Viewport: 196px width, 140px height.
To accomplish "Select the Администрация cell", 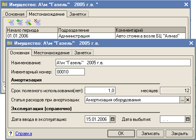I will 86,36.
